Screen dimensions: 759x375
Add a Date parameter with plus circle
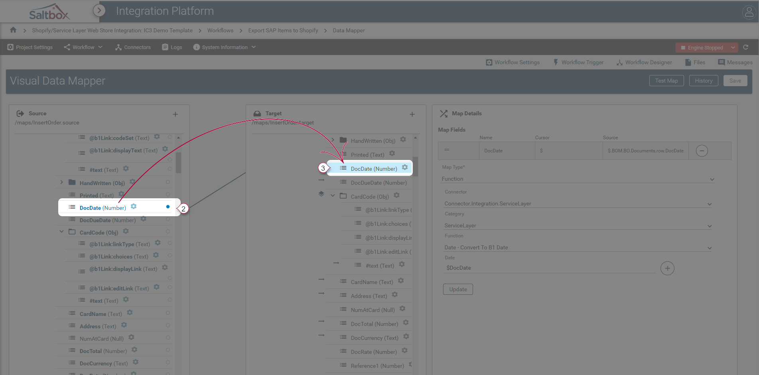(x=667, y=268)
